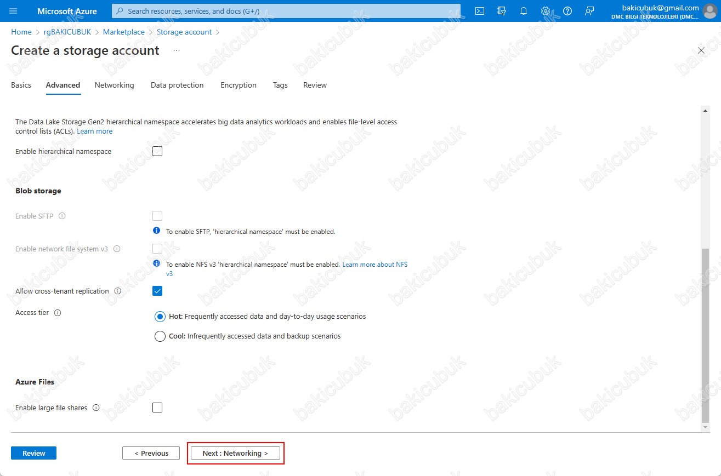
Task: Open Learn more about NFS v3 link
Action: tap(374, 265)
